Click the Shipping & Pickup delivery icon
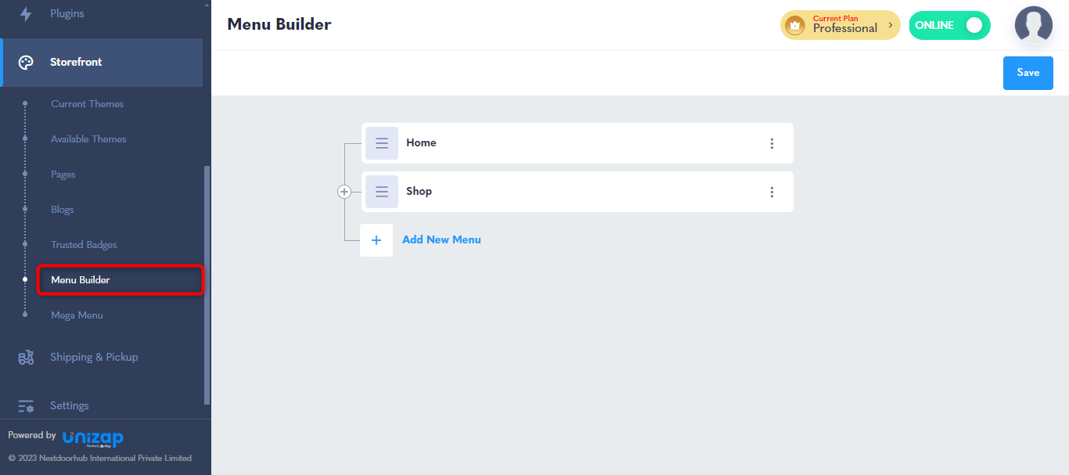 click(x=26, y=358)
